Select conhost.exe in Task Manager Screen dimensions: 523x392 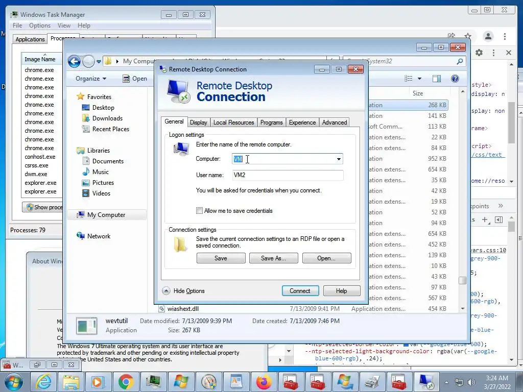click(x=40, y=157)
